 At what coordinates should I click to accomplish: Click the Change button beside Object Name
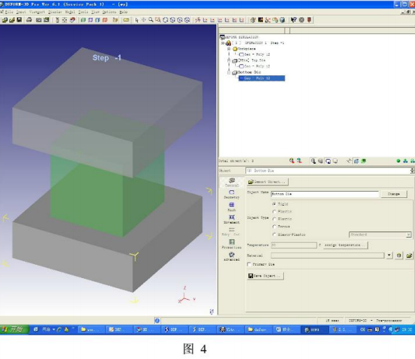[x=393, y=194]
